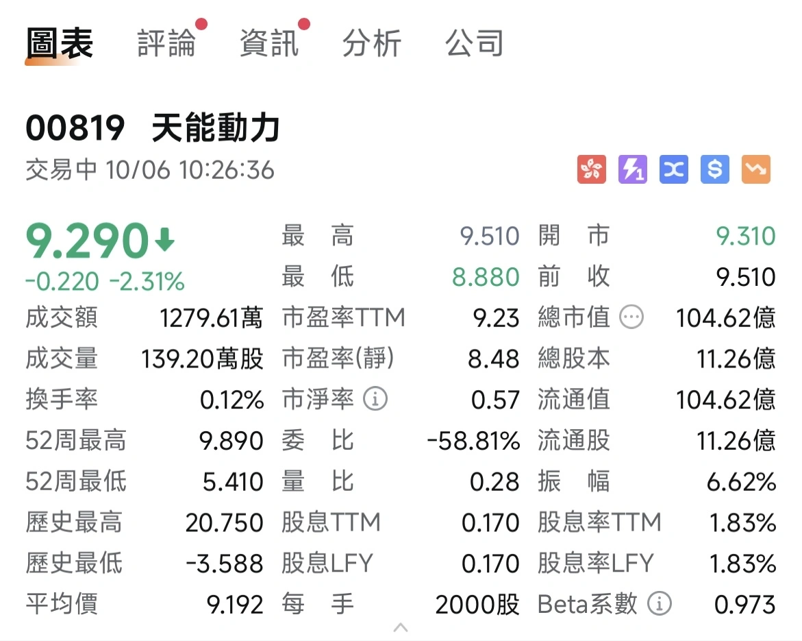Tap the purple lightning level-1 quote icon
The height and width of the screenshot is (641, 802).
tap(633, 169)
